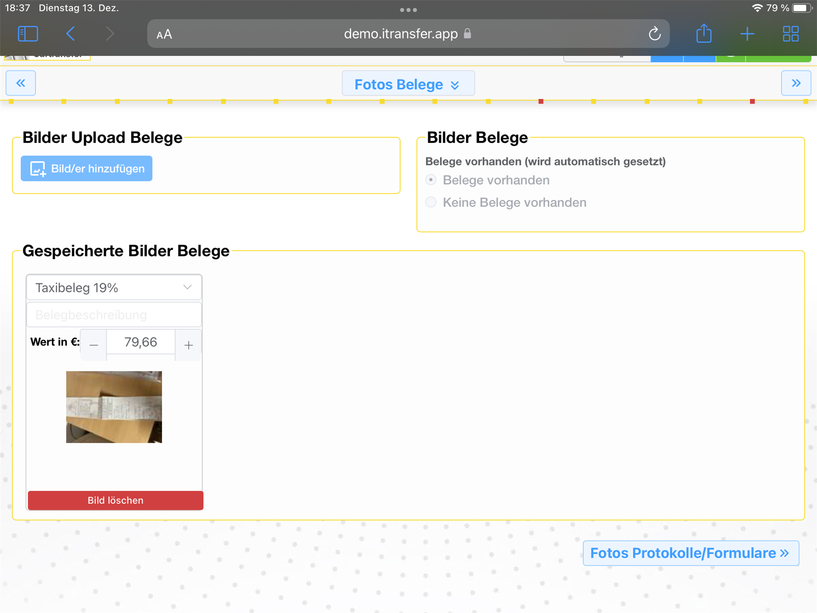Open Fotos Protokolle/Formulare link
Viewport: 817px width, 613px height.
(x=691, y=553)
